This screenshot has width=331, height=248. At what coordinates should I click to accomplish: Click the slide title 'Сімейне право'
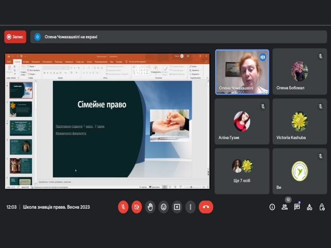click(x=102, y=104)
